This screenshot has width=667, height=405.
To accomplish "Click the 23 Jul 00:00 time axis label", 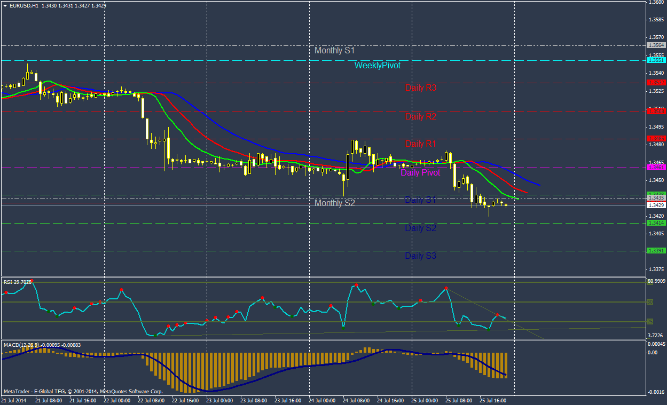I will [219, 400].
